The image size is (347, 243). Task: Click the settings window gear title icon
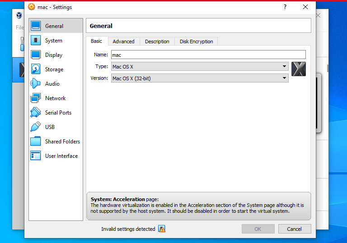(x=32, y=7)
